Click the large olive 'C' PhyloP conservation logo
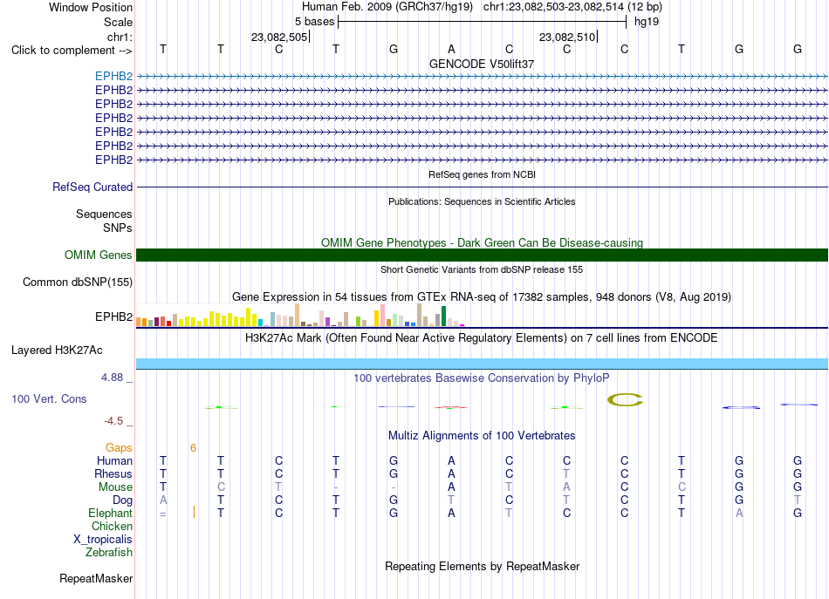829x599 pixels. pos(625,400)
